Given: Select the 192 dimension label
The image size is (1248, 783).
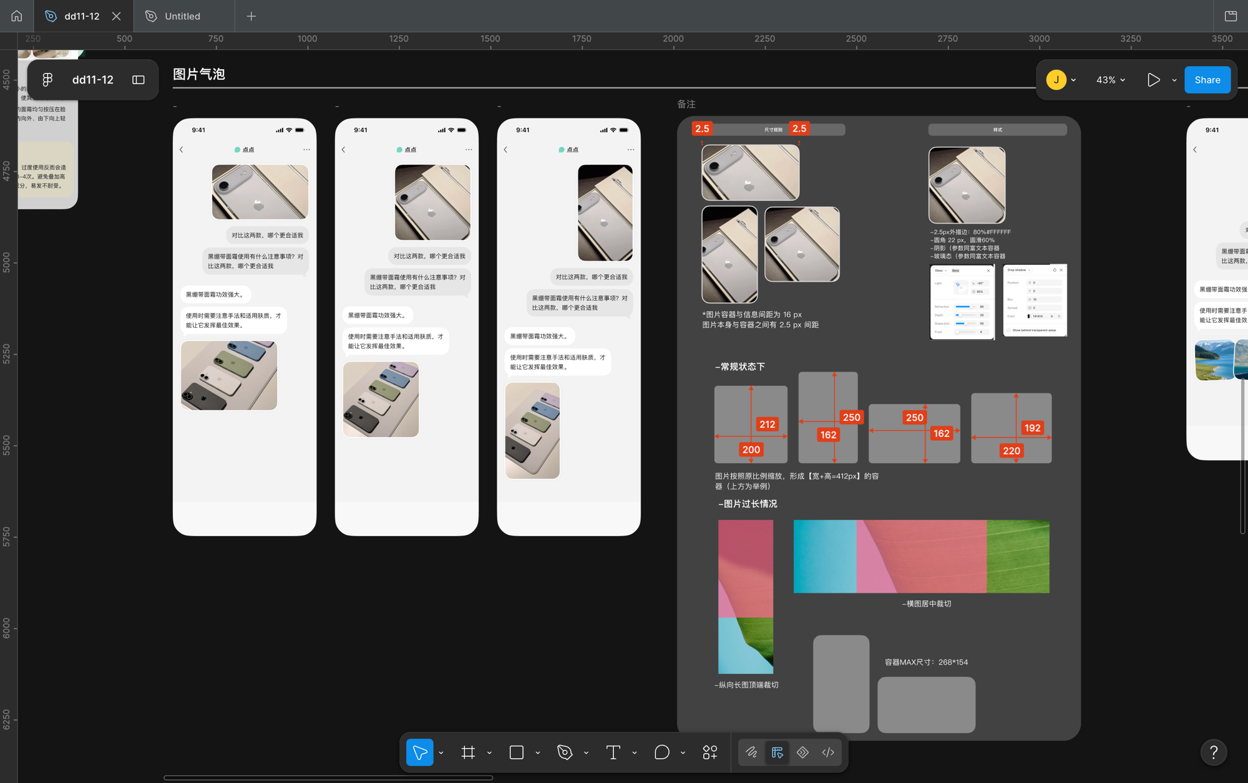Looking at the screenshot, I should pyautogui.click(x=1032, y=428).
